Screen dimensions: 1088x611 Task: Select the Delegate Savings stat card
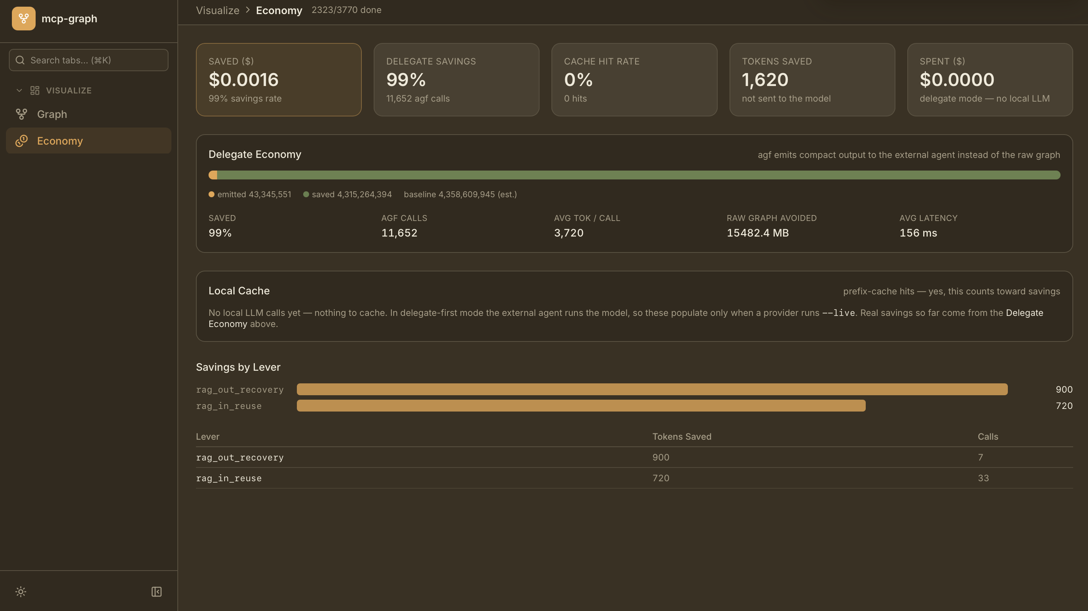[456, 79]
